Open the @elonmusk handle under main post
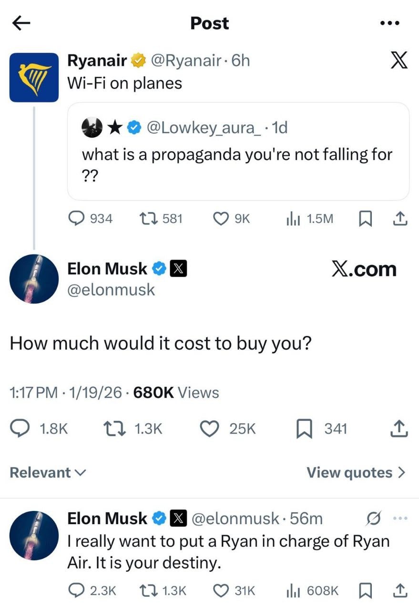Screen dimensions: 419x610 [x=111, y=289]
